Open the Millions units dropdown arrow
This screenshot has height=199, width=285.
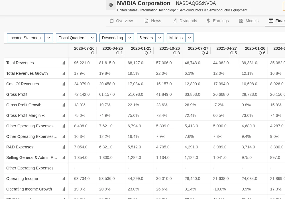tap(190, 38)
